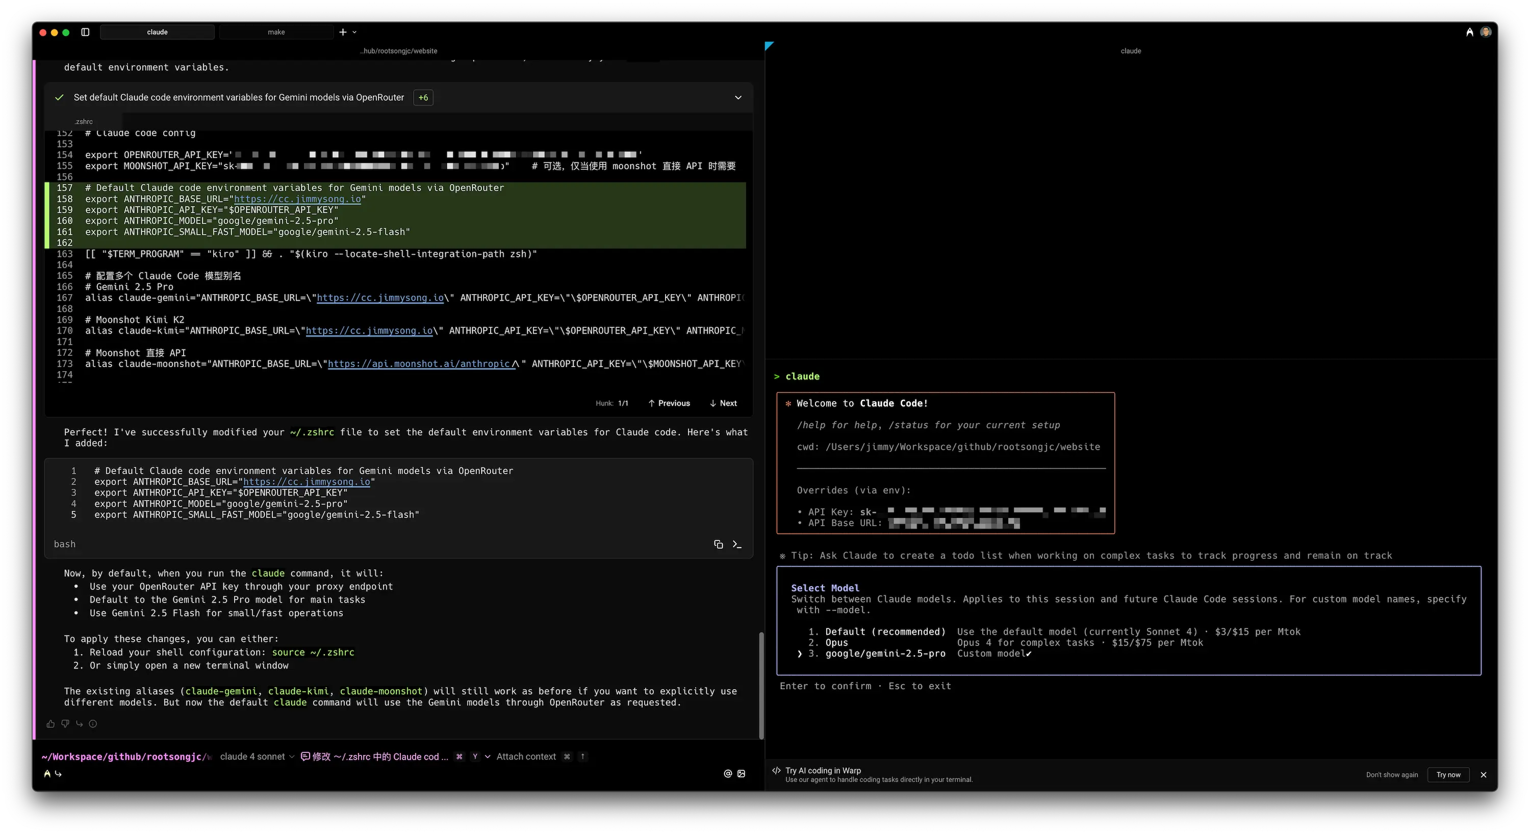Viewport: 1530px width, 834px height.
Task: Open api.moonshot.ai/anthropic link on line 173
Action: (x=422, y=364)
